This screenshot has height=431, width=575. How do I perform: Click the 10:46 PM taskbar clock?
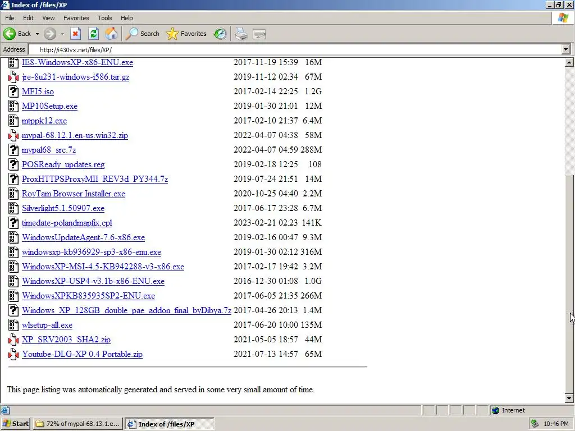tap(556, 424)
